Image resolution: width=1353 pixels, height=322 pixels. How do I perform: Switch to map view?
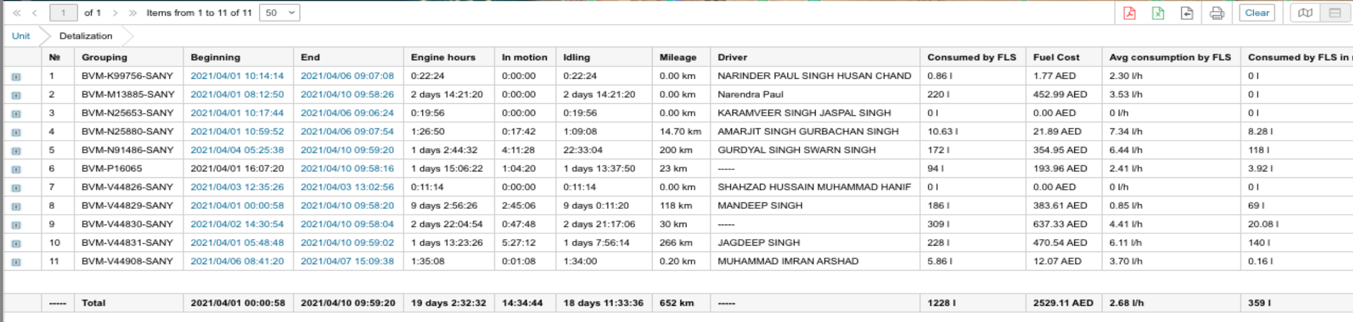1305,13
